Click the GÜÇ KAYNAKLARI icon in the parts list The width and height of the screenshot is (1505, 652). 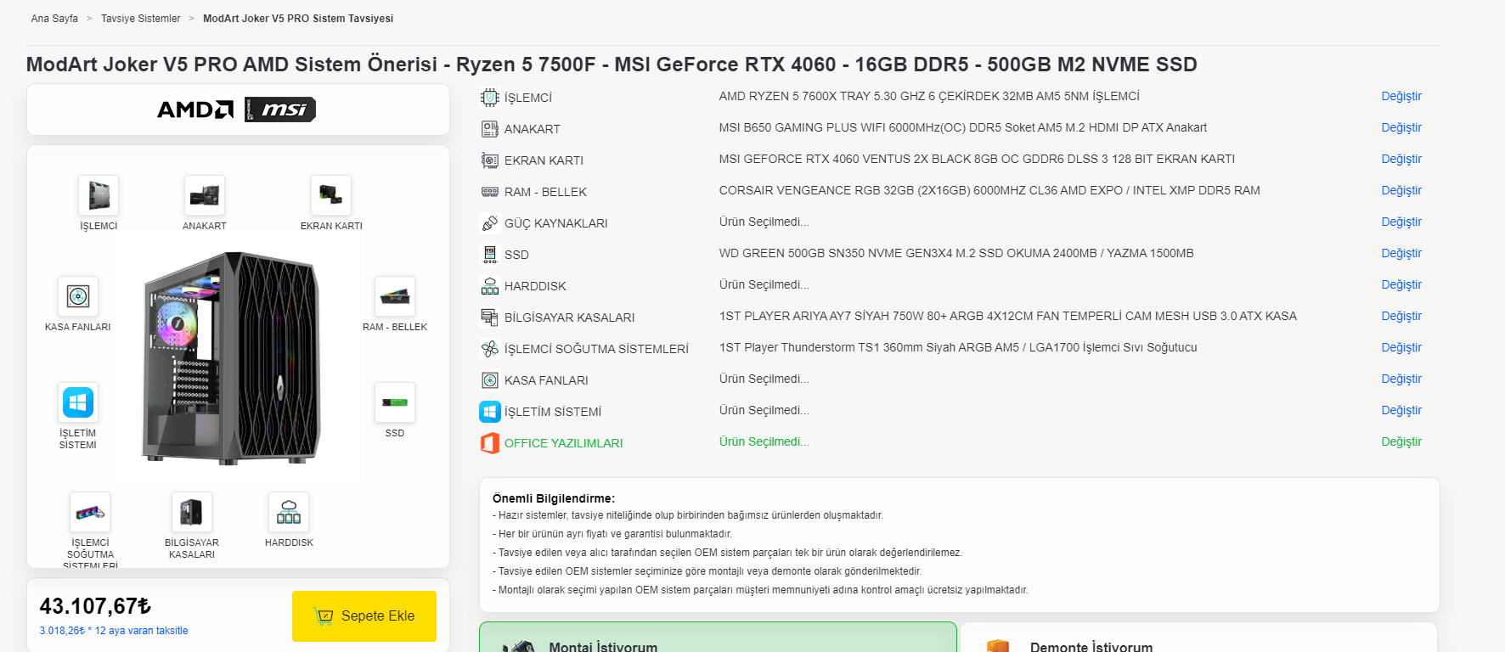[x=490, y=223]
